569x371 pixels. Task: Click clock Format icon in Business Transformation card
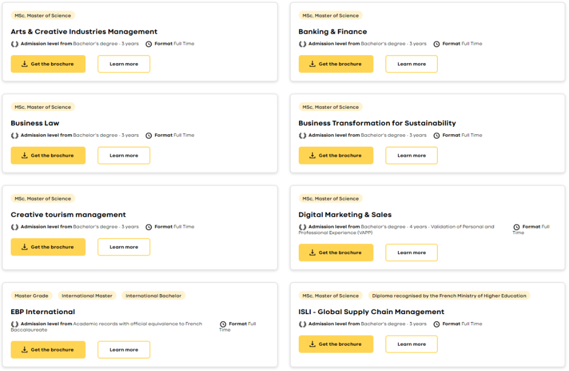[436, 136]
